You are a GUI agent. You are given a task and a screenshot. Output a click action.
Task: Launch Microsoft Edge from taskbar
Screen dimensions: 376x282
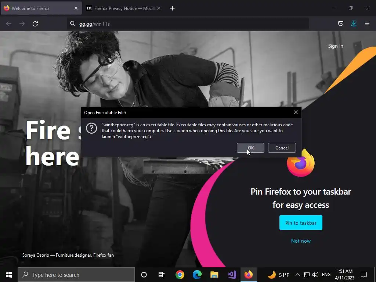[x=197, y=275]
